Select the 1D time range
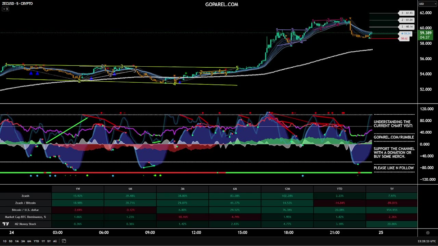 pos(5,241)
